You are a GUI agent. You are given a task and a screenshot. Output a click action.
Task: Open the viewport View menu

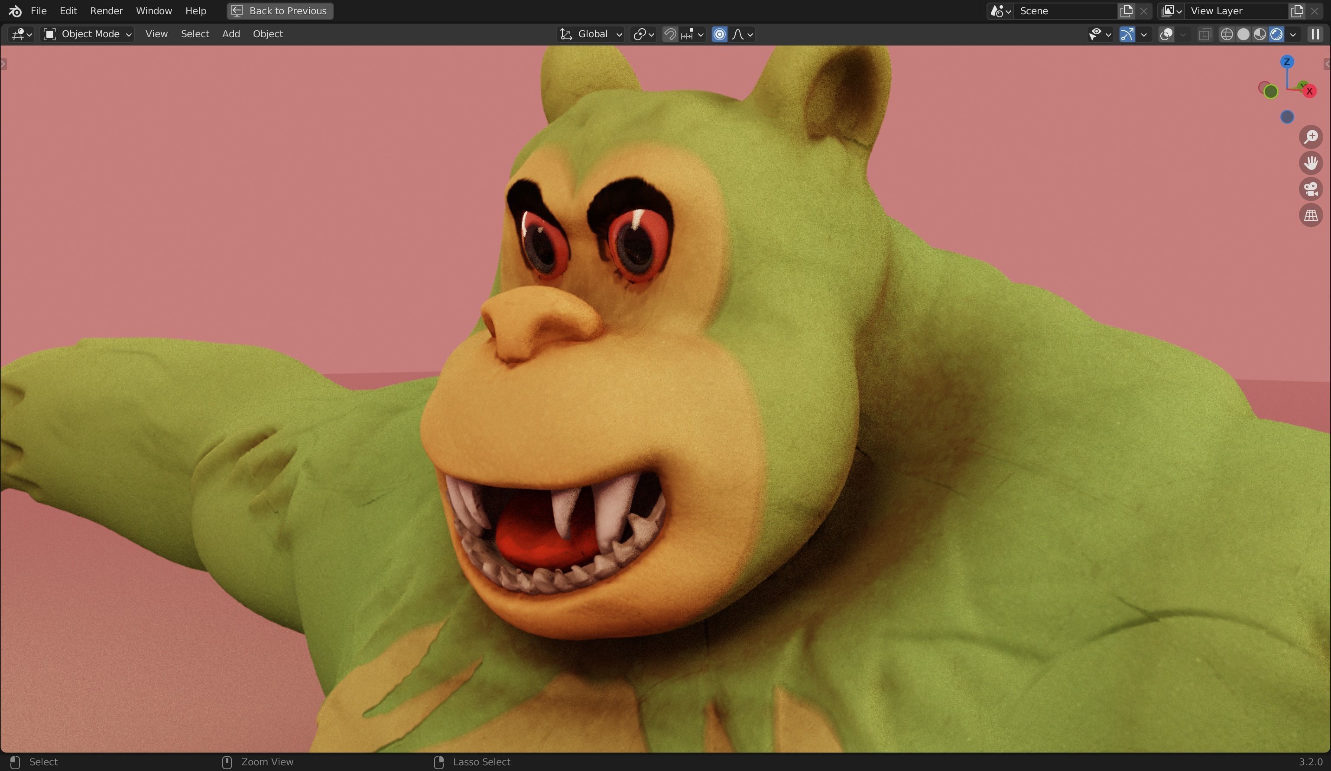(156, 34)
